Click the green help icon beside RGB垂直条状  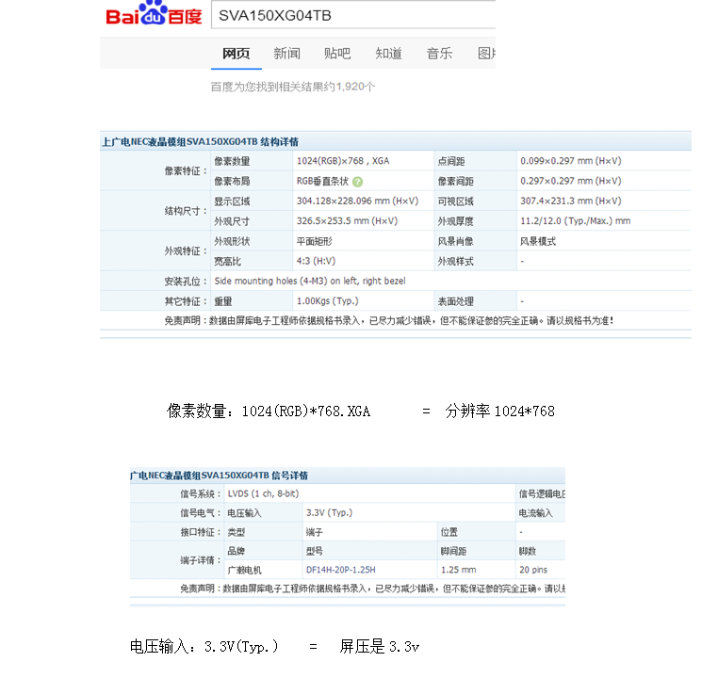click(x=358, y=182)
